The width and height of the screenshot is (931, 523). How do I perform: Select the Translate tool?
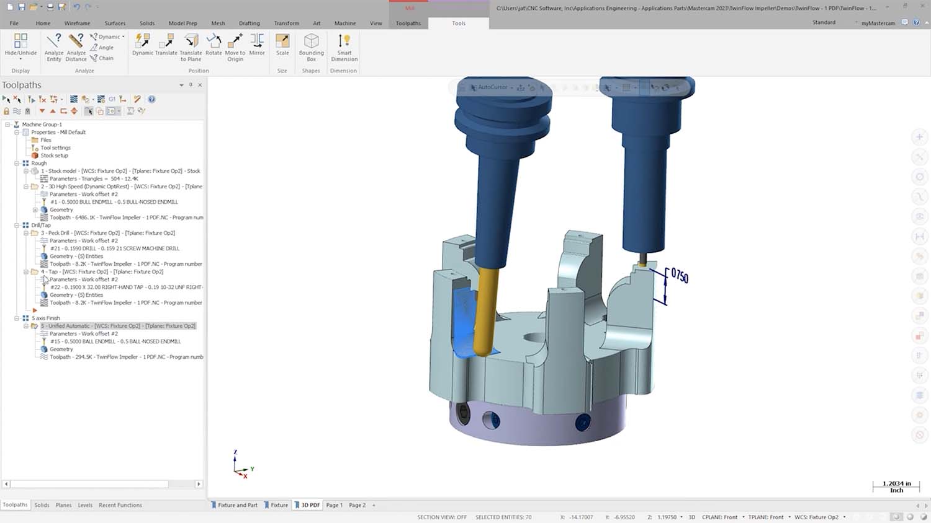[166, 45]
